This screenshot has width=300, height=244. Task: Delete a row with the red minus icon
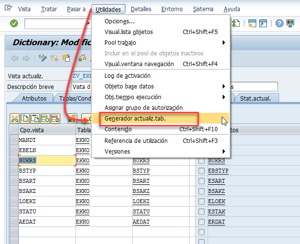click(x=55, y=119)
